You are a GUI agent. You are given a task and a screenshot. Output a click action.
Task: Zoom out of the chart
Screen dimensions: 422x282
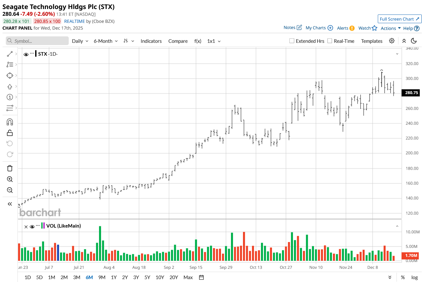10,190
